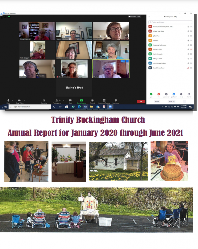Select Nancy Dilliplane (Host, me) in participant list

[170, 27]
